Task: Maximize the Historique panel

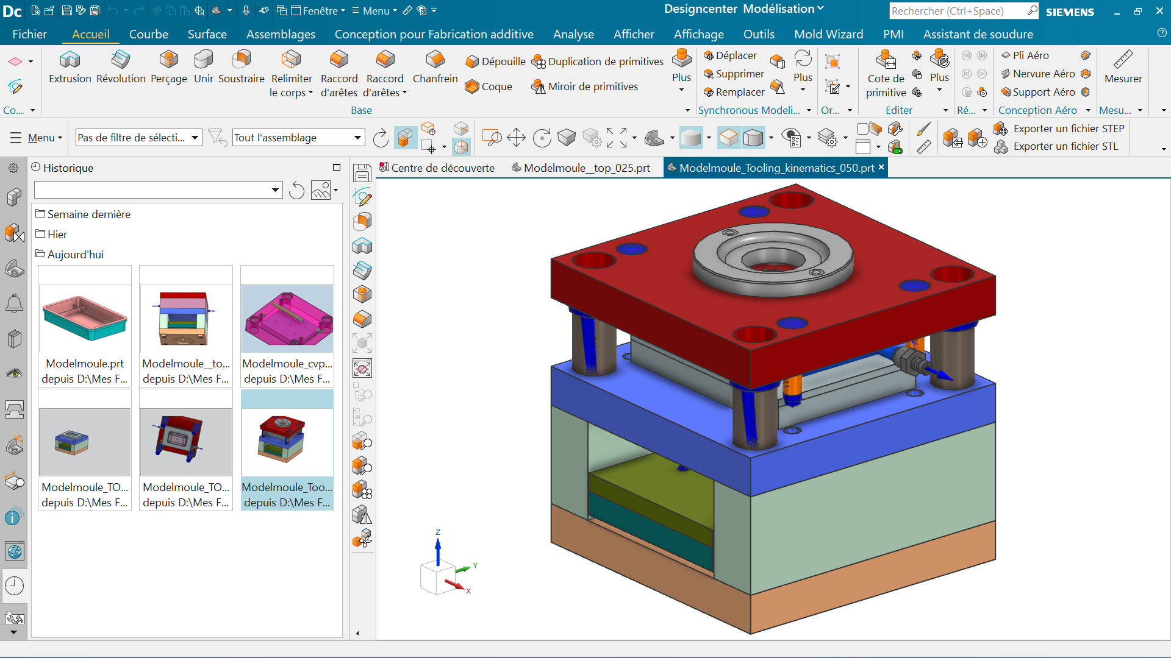Action: tap(337, 168)
